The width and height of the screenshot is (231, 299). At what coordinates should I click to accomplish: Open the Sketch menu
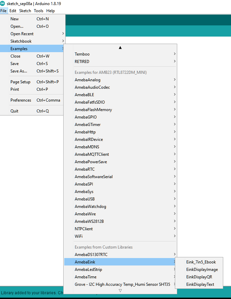click(x=25, y=11)
